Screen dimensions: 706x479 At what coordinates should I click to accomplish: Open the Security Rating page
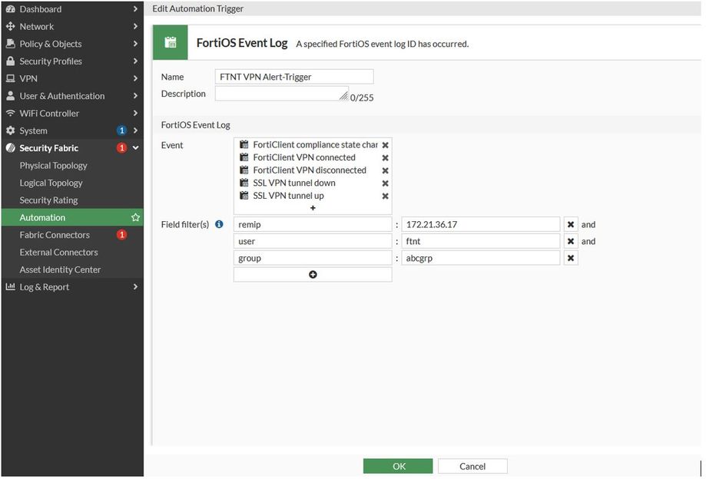tap(48, 200)
